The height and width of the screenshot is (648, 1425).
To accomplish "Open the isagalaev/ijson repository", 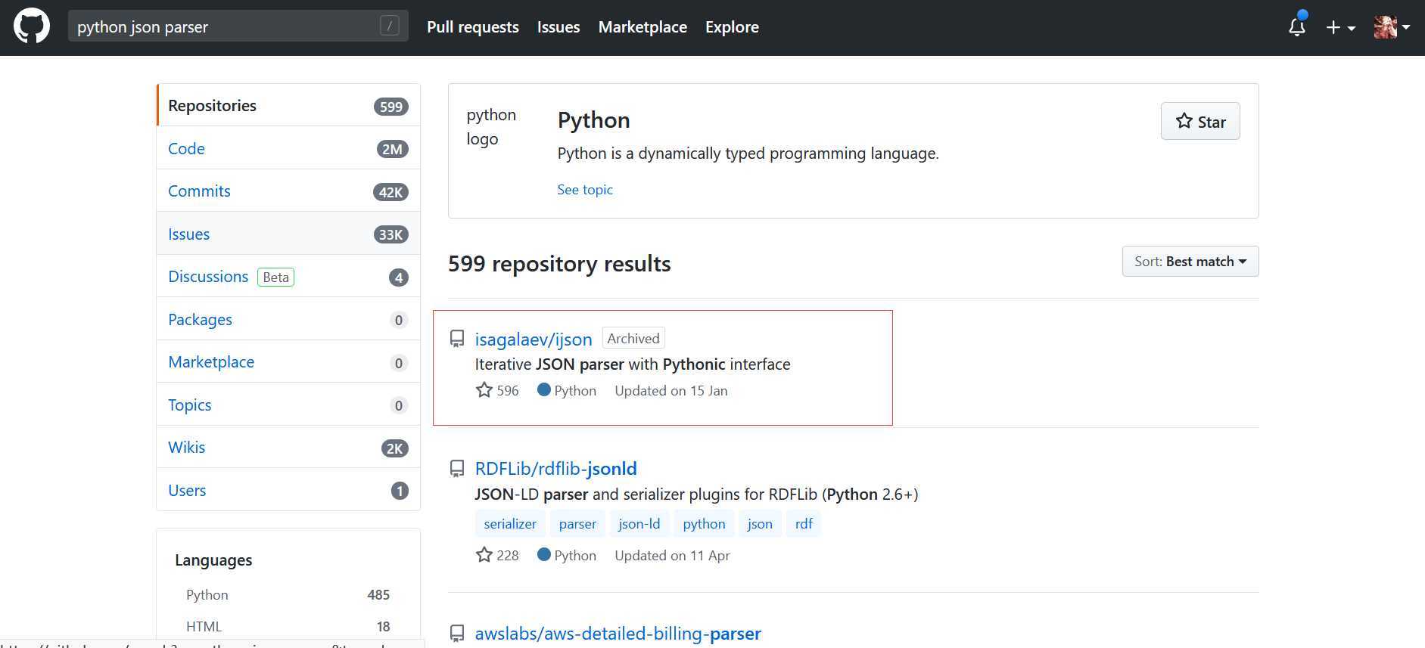I will (x=534, y=340).
